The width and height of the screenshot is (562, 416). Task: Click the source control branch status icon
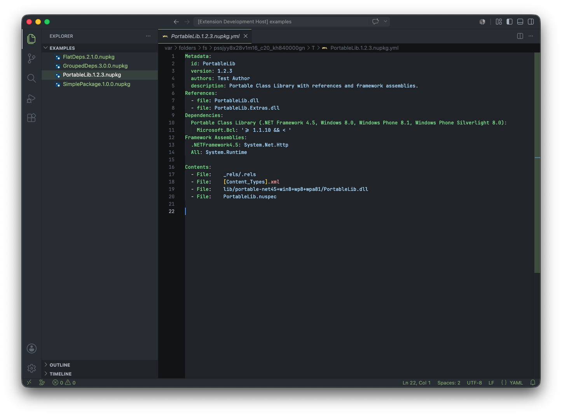click(42, 383)
